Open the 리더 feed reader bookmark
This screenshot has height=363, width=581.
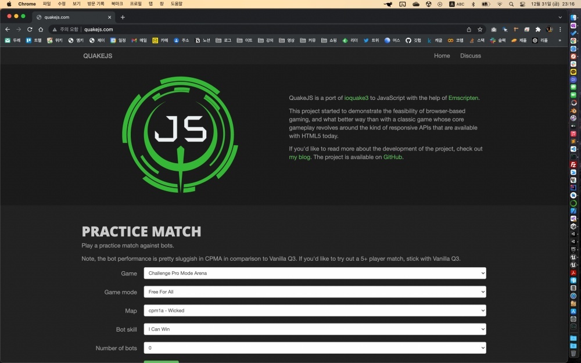pos(350,41)
